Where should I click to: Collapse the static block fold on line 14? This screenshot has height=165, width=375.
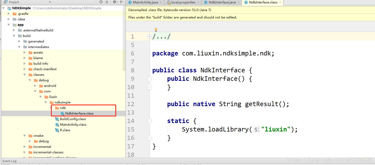click(x=150, y=121)
